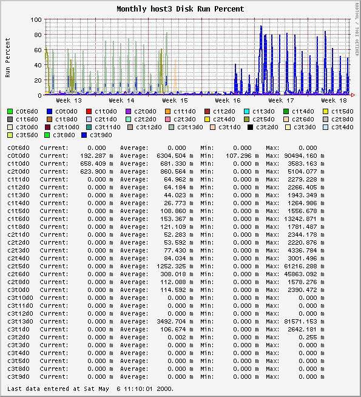Click the c2t5d0 olive legend swatch

pos(247,119)
